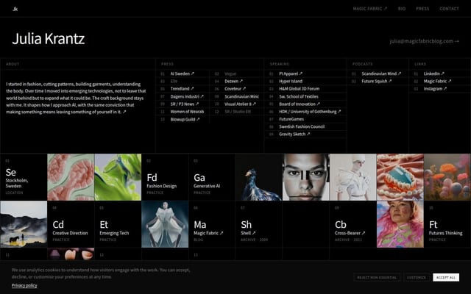This screenshot has height=294, width=471.
Task: Select the Ft Futures Thinking tile
Action: pos(447,224)
